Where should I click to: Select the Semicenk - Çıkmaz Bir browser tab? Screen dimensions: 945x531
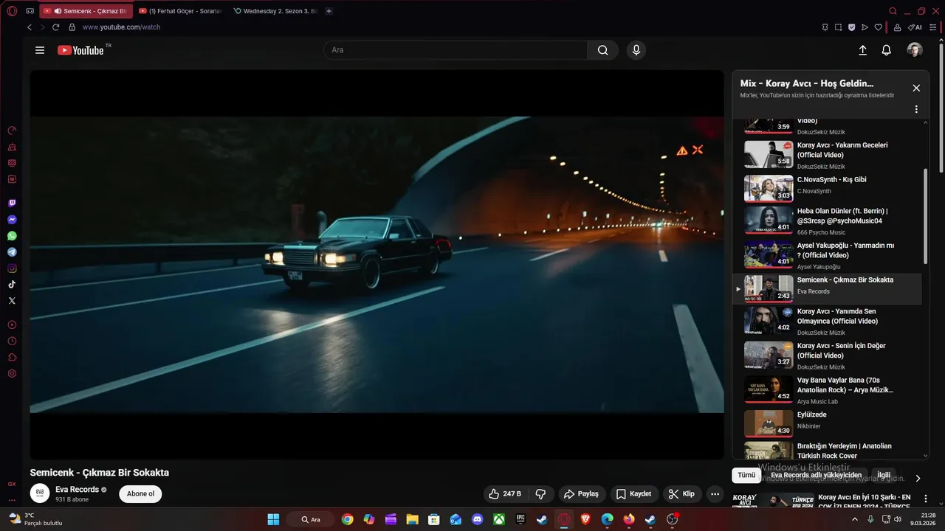(x=86, y=11)
